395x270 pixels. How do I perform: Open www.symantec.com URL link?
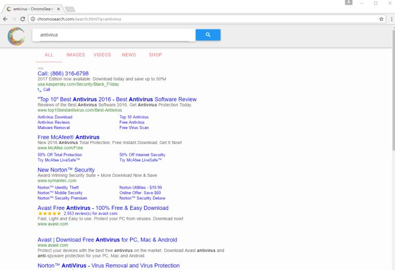pos(57,180)
